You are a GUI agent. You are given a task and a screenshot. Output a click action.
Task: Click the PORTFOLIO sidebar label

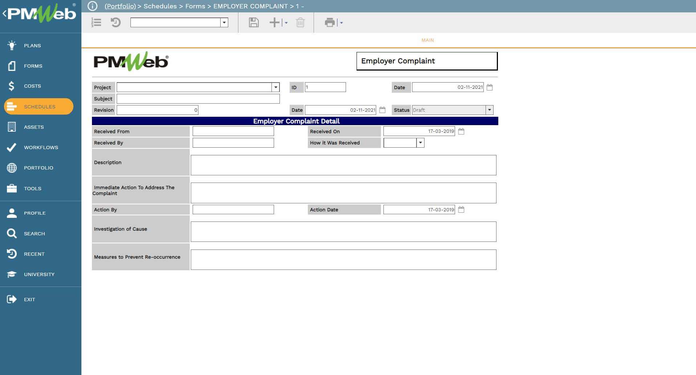(39, 168)
